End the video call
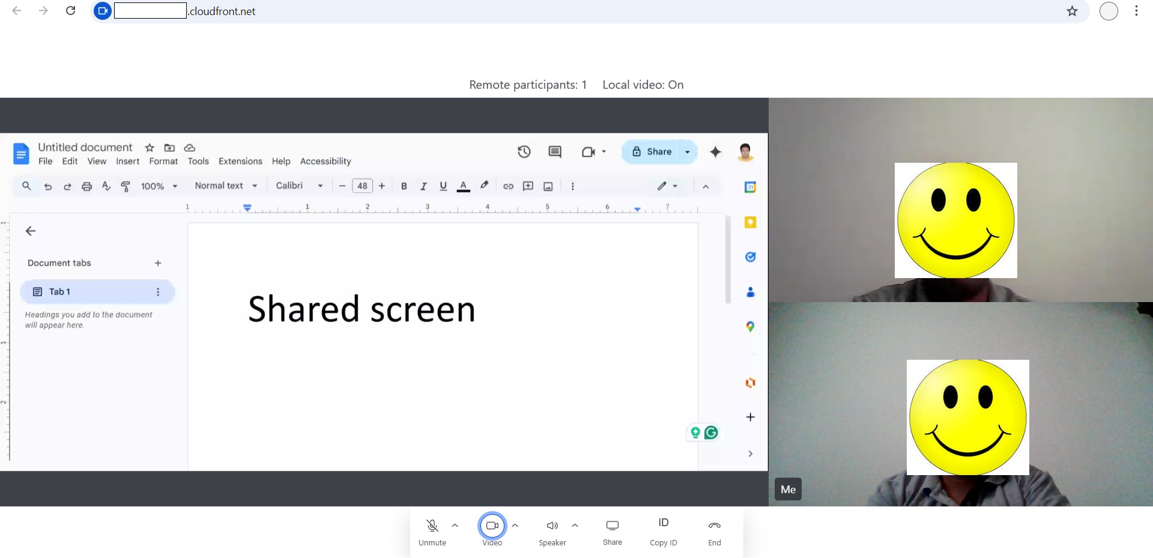 [x=714, y=526]
